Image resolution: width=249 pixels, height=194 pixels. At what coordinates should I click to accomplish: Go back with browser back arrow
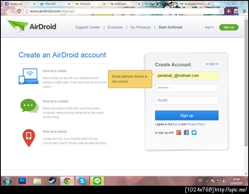[x=5, y=11]
